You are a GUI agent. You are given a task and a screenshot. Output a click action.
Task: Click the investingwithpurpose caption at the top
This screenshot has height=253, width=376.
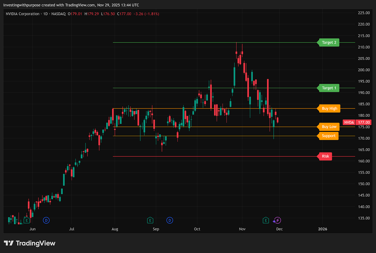click(71, 5)
